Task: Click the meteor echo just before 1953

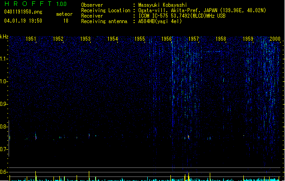Action: point(89,136)
